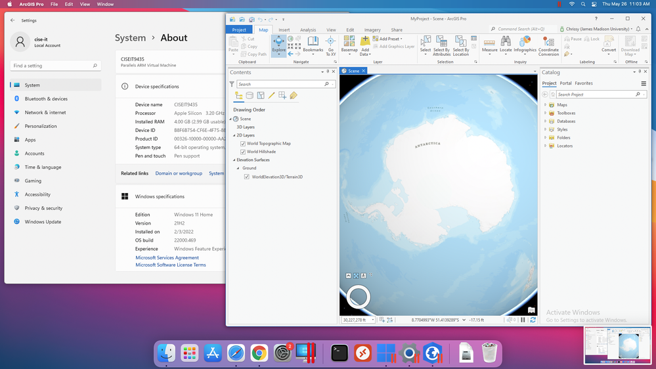656x369 pixels.
Task: Click the Go To XY tool
Action: (330, 46)
